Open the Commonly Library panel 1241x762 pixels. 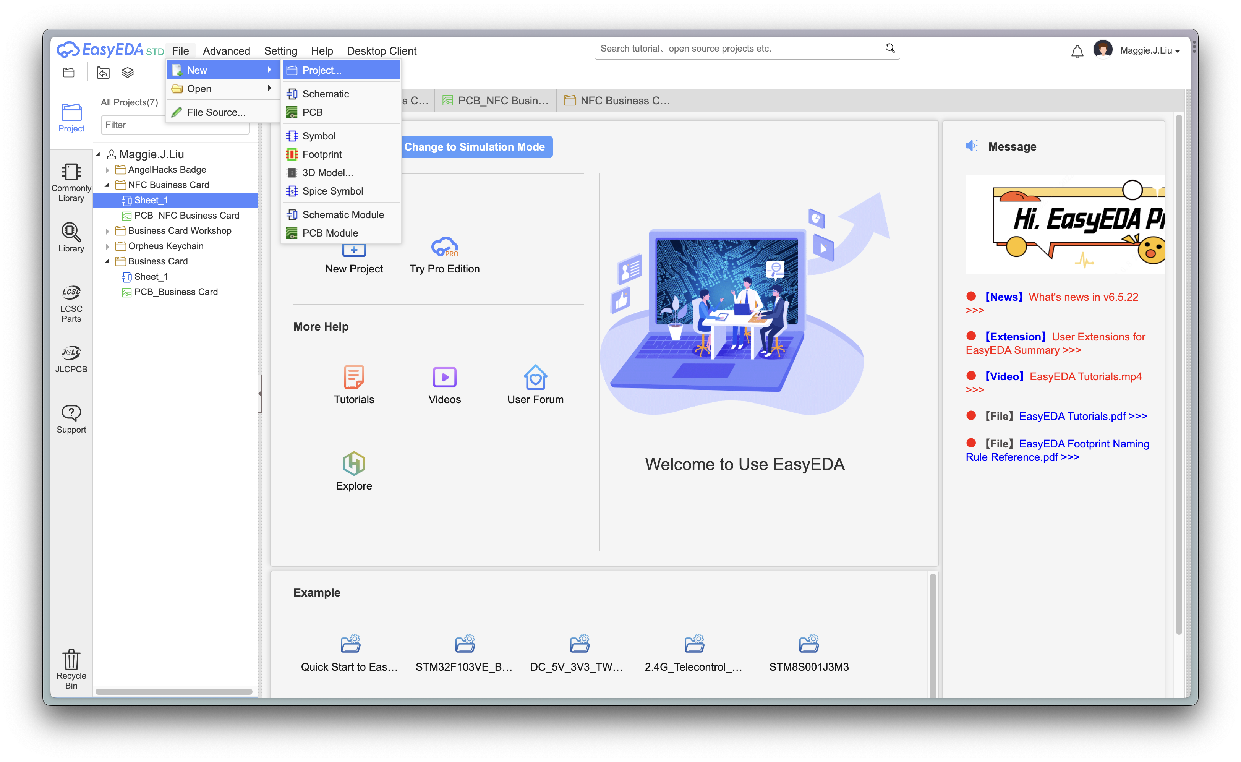click(71, 182)
